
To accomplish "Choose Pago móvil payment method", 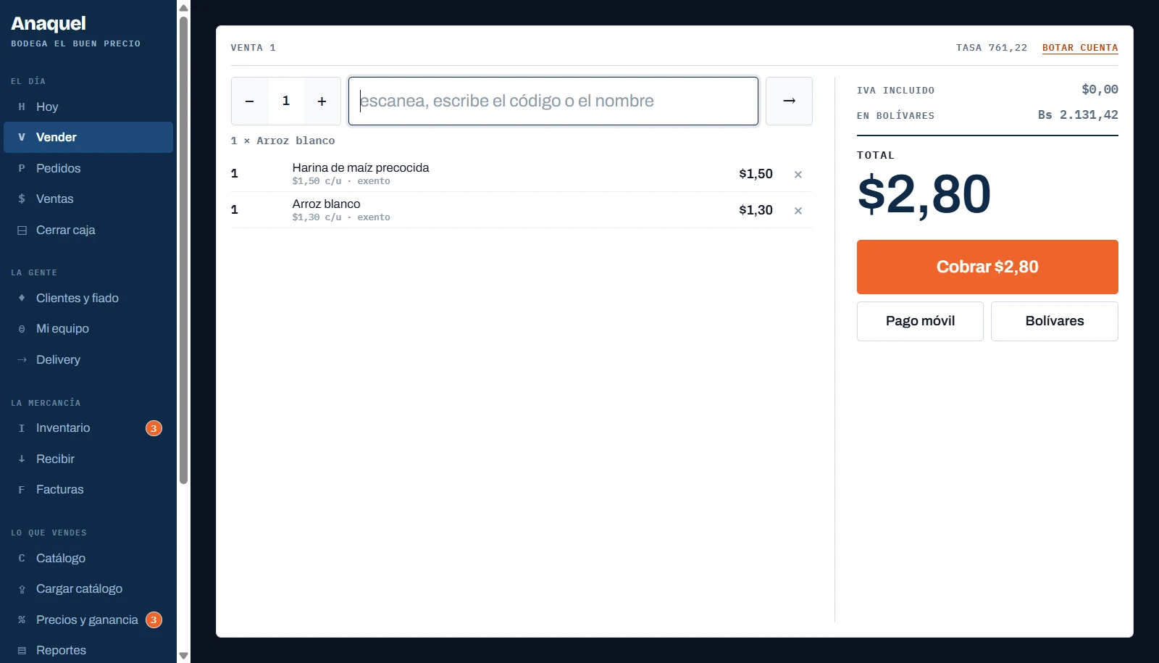I will click(920, 321).
